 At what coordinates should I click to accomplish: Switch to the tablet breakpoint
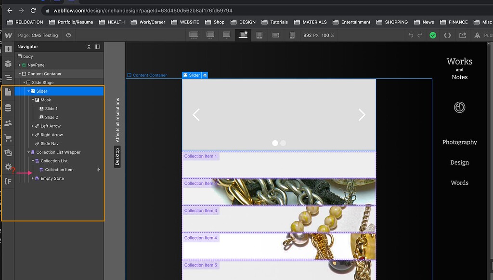[259, 35]
